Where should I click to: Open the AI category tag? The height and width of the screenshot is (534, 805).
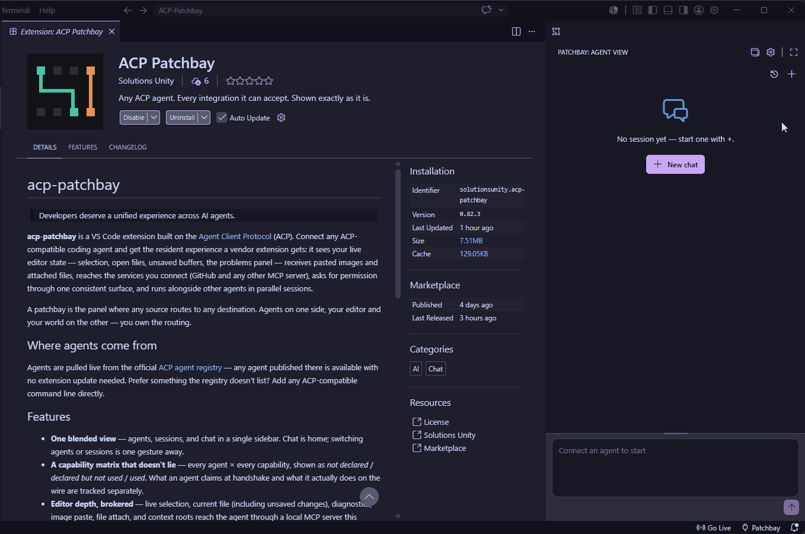(416, 368)
